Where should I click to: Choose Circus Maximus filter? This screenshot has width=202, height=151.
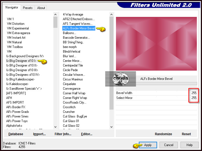coord(73,79)
